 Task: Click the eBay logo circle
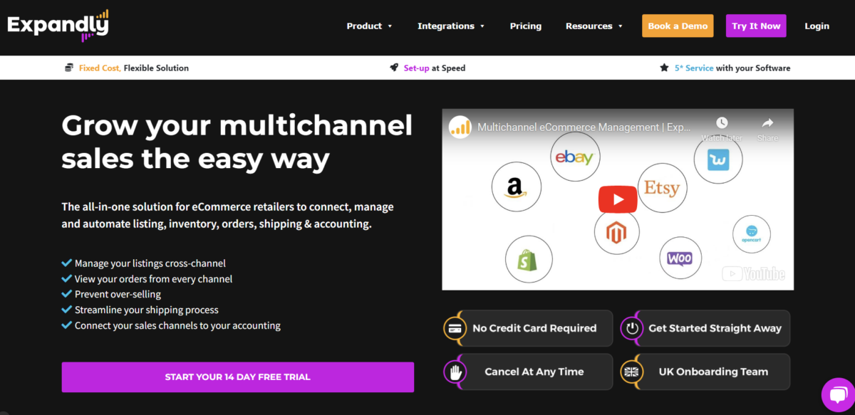tap(575, 157)
